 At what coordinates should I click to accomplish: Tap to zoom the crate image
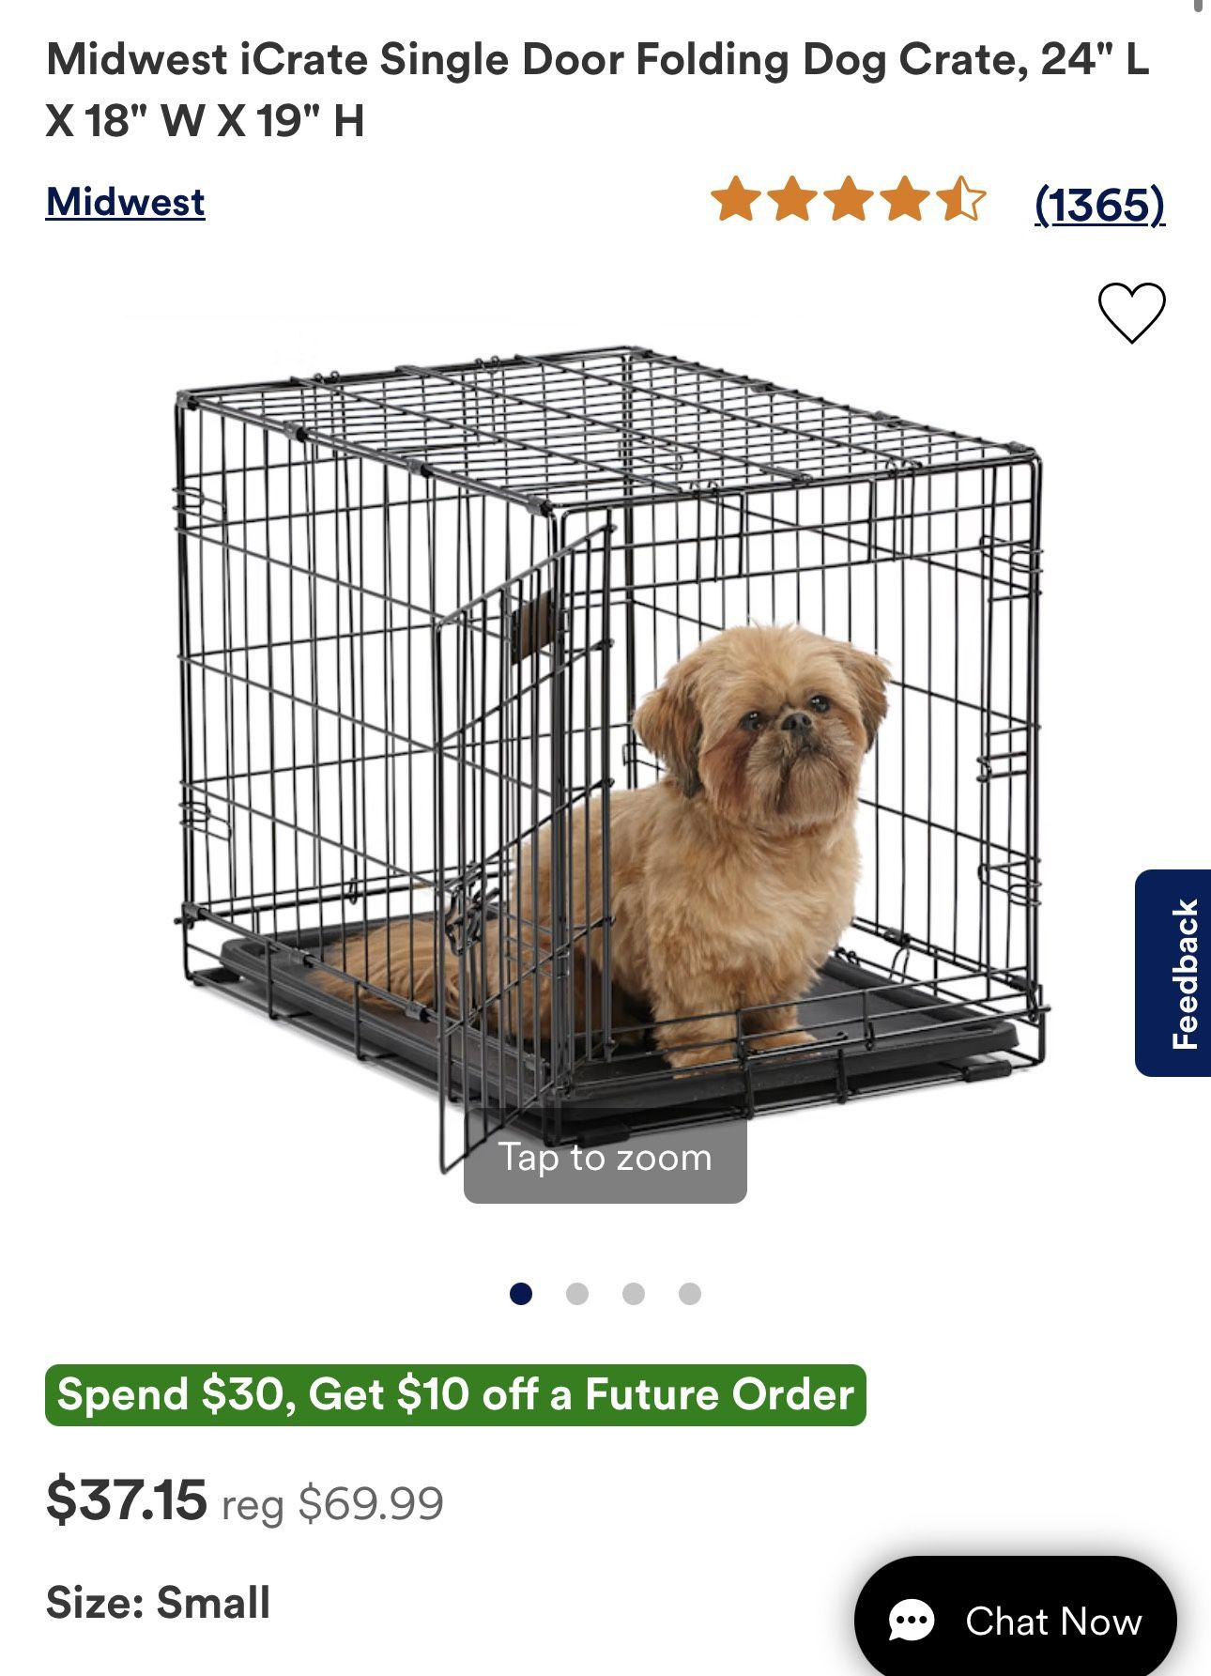pyautogui.click(x=605, y=1158)
